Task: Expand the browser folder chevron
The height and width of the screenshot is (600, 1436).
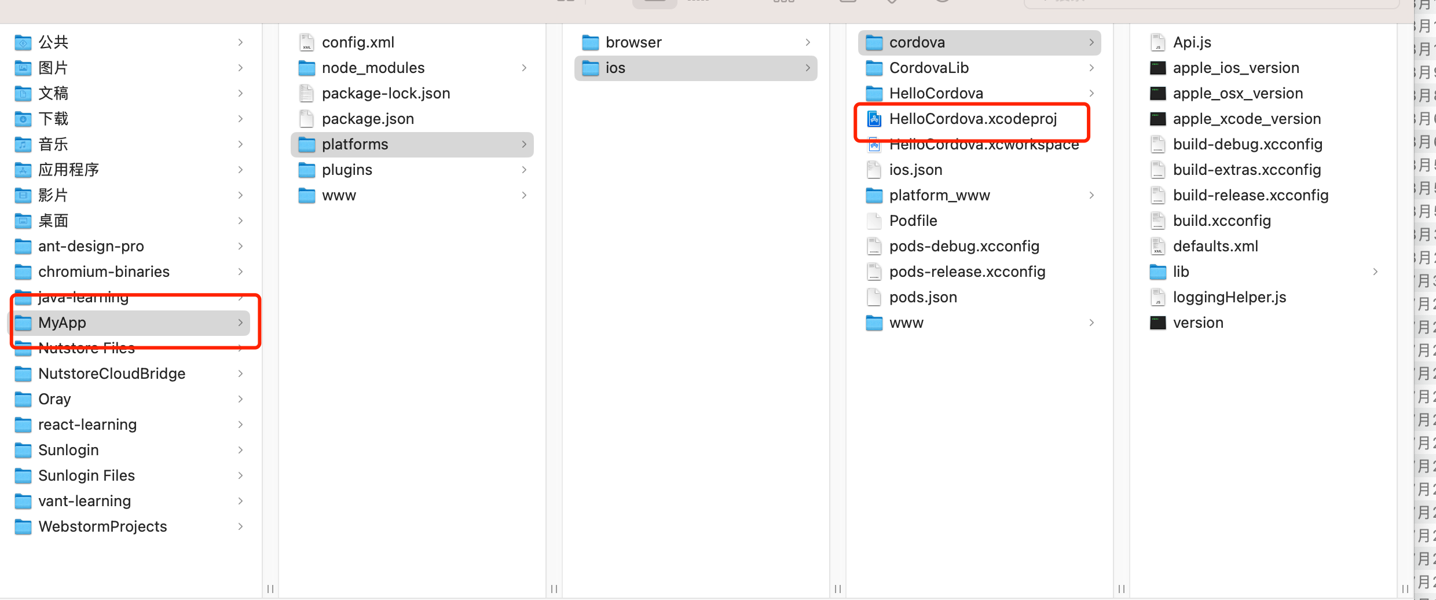Action: [808, 42]
